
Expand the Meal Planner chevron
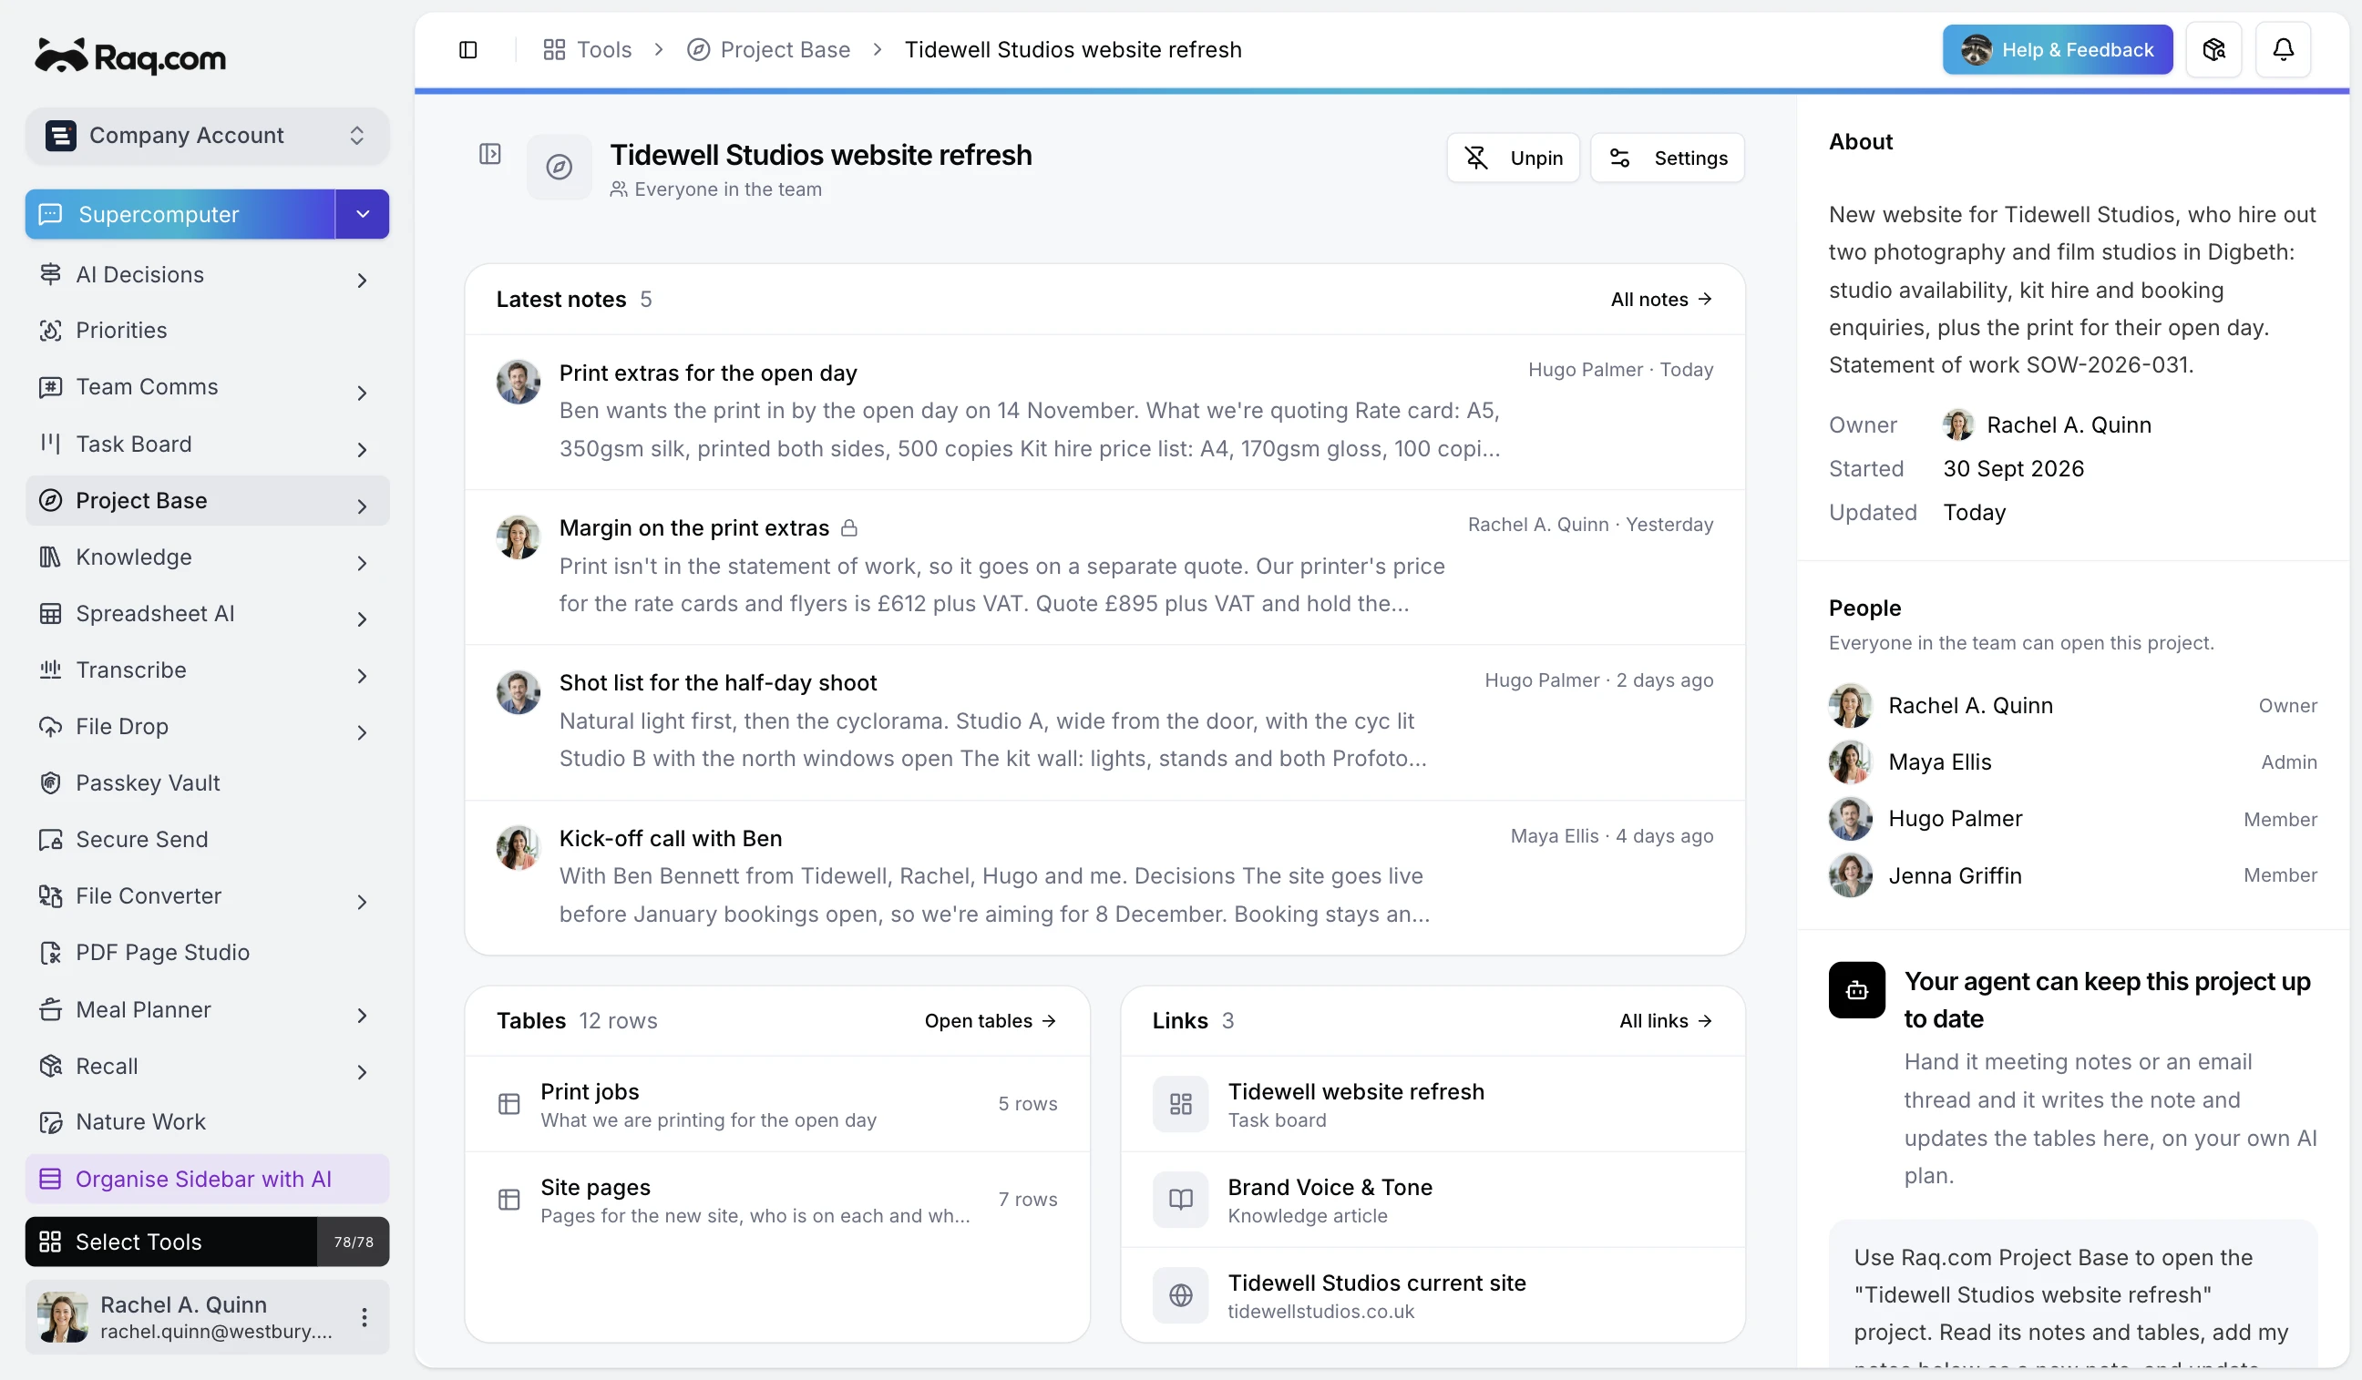click(362, 1015)
